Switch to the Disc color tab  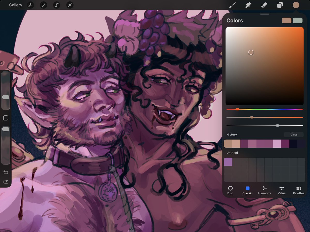pyautogui.click(x=230, y=190)
